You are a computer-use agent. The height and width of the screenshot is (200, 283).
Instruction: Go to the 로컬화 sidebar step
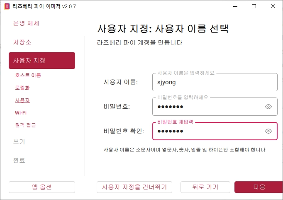(22, 88)
